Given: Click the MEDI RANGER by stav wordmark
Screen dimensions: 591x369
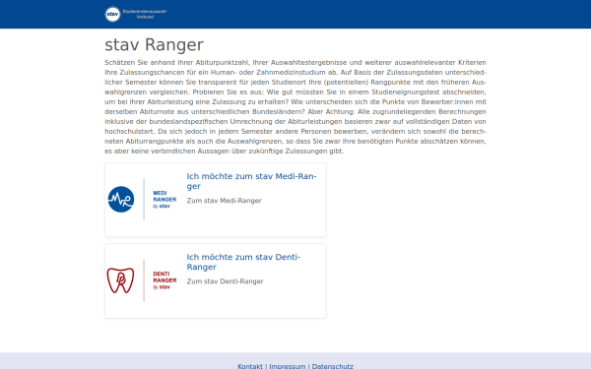Looking at the screenshot, I should [x=164, y=200].
